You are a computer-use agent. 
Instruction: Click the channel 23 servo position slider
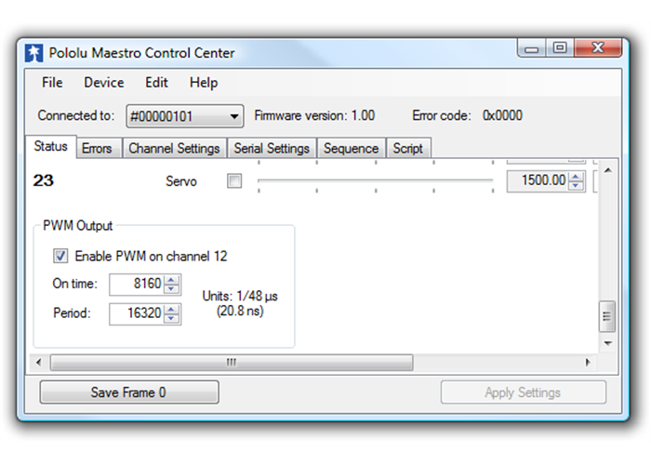click(x=375, y=180)
